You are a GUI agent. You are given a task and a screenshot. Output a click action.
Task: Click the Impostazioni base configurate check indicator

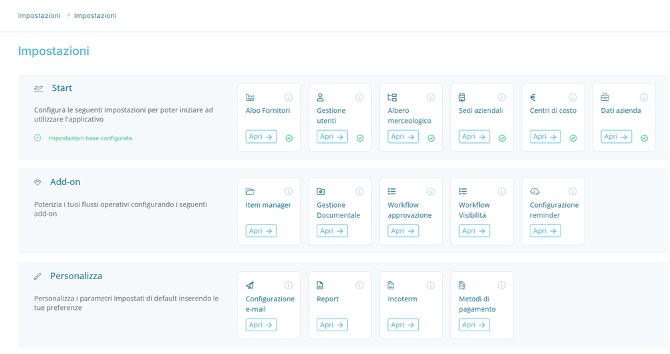pyautogui.click(x=38, y=138)
